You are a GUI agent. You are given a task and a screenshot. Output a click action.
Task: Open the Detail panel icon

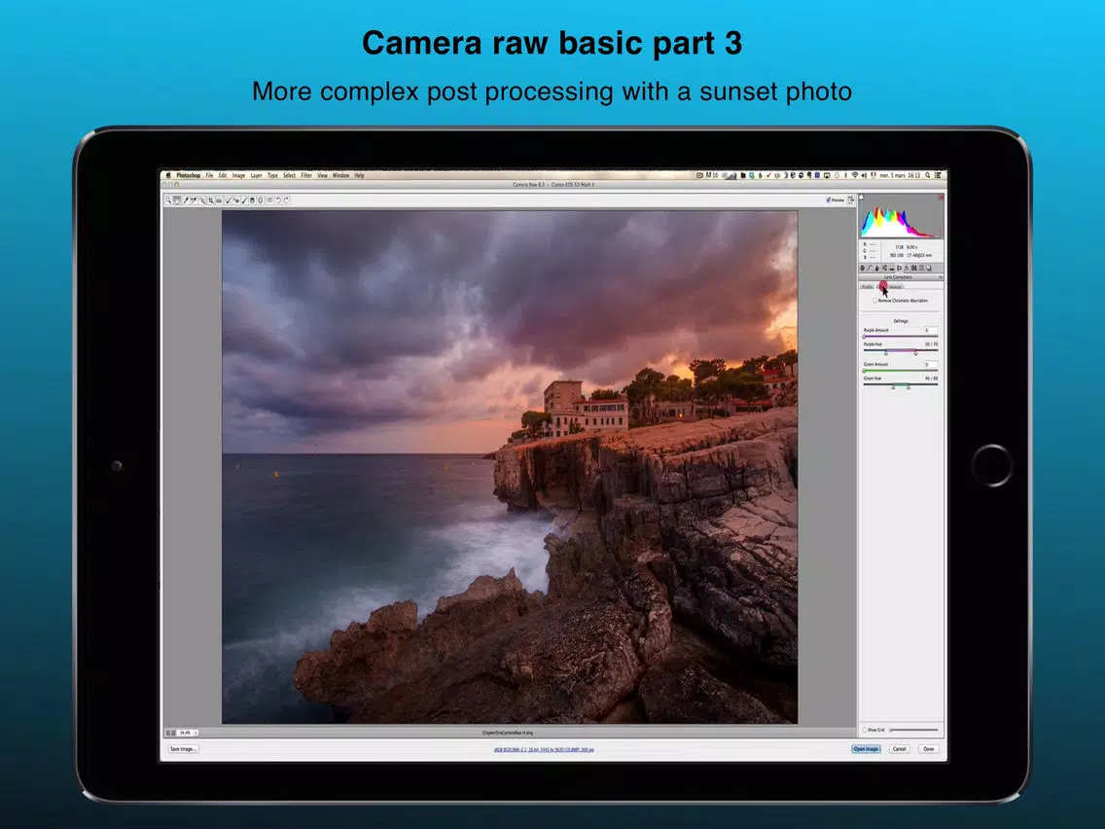pyautogui.click(x=877, y=268)
